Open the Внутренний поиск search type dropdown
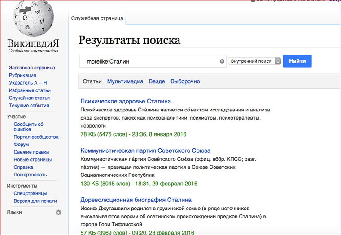The height and width of the screenshot is (235, 341). 254,61
